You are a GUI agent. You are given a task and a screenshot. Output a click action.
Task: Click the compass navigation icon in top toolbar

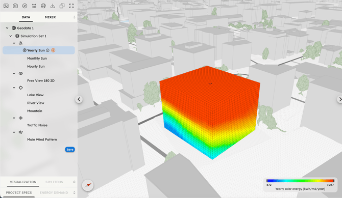(x=25, y=6)
